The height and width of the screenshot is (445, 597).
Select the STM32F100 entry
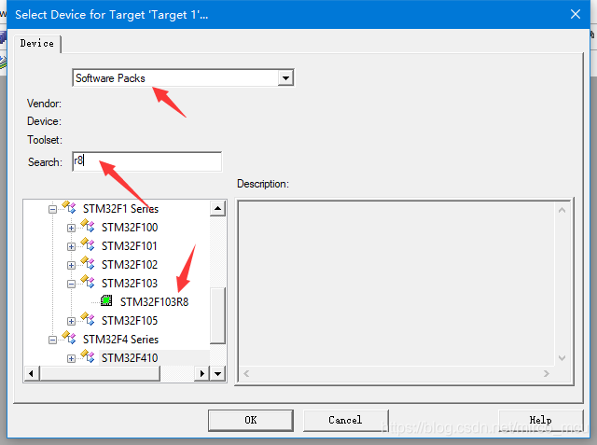click(130, 228)
